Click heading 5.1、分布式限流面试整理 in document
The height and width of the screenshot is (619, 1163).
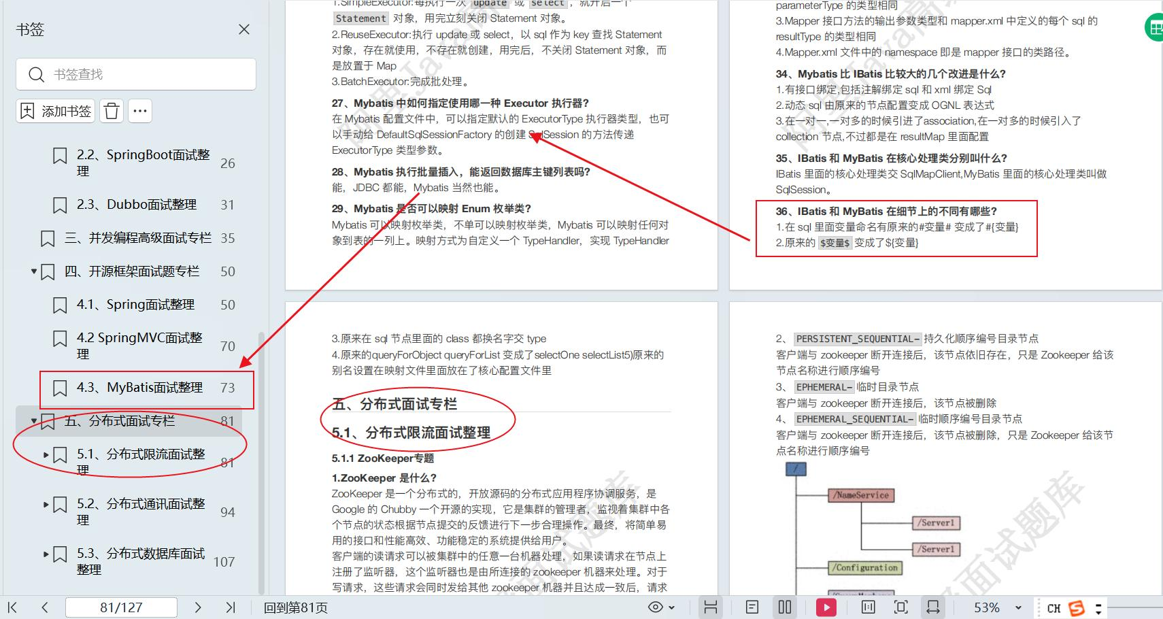coord(411,433)
